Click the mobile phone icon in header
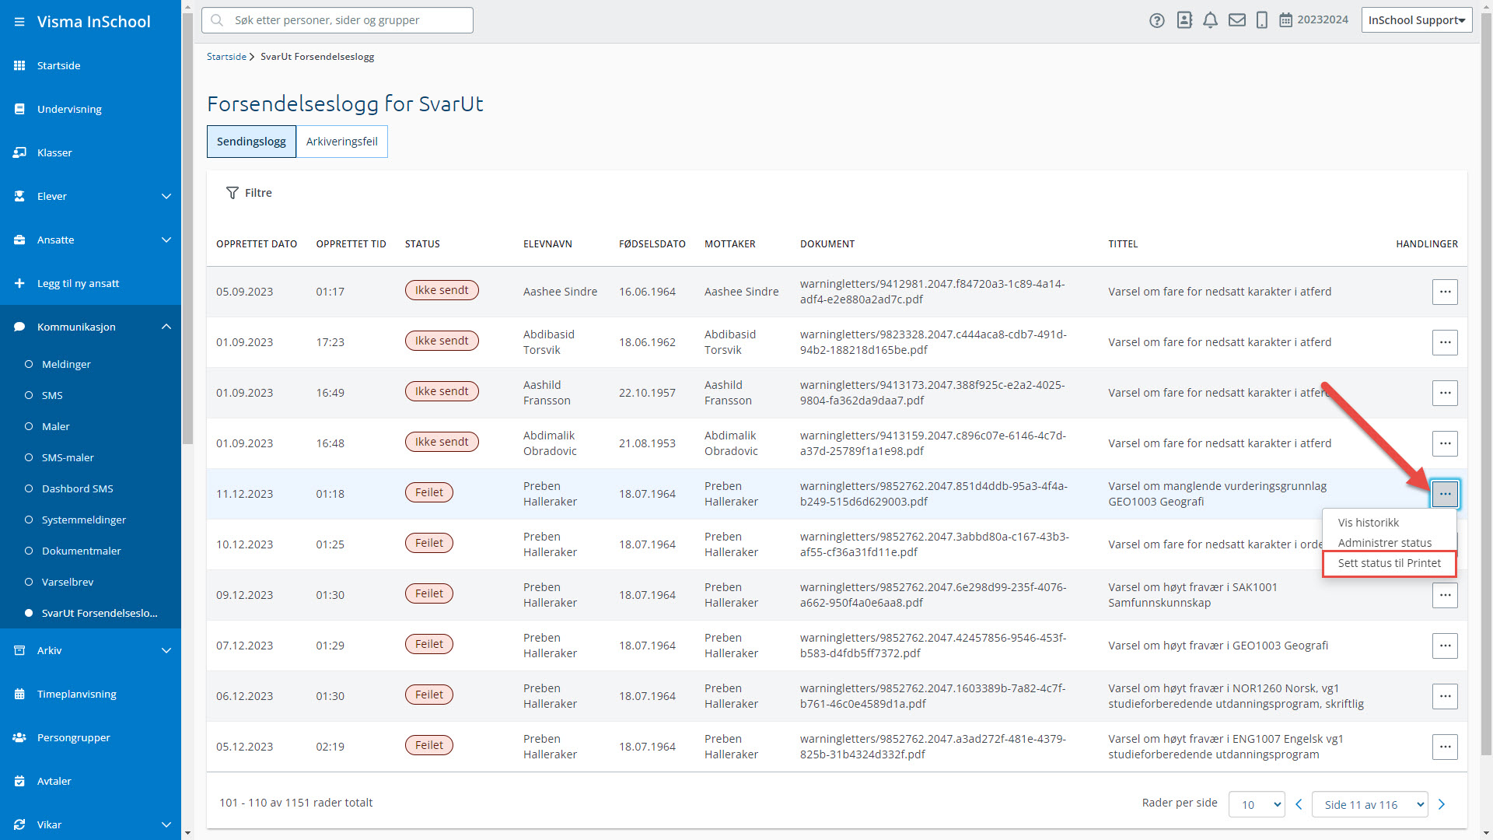1493x840 pixels. (x=1262, y=20)
